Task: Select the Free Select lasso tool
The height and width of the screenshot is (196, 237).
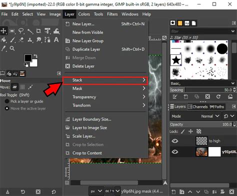Action: click(21, 31)
